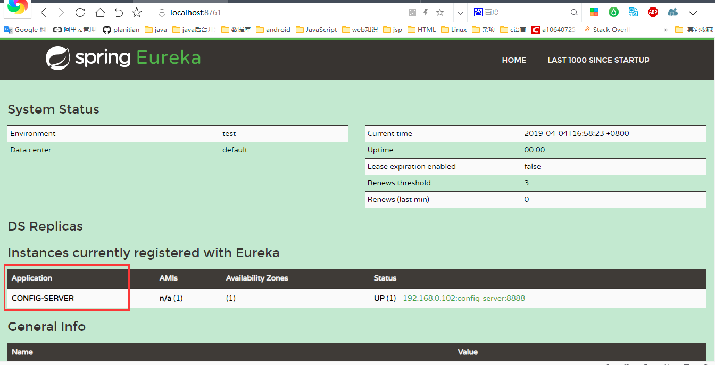Open the planitian GitHub bookmark
The width and height of the screenshot is (715, 365).
(x=121, y=30)
